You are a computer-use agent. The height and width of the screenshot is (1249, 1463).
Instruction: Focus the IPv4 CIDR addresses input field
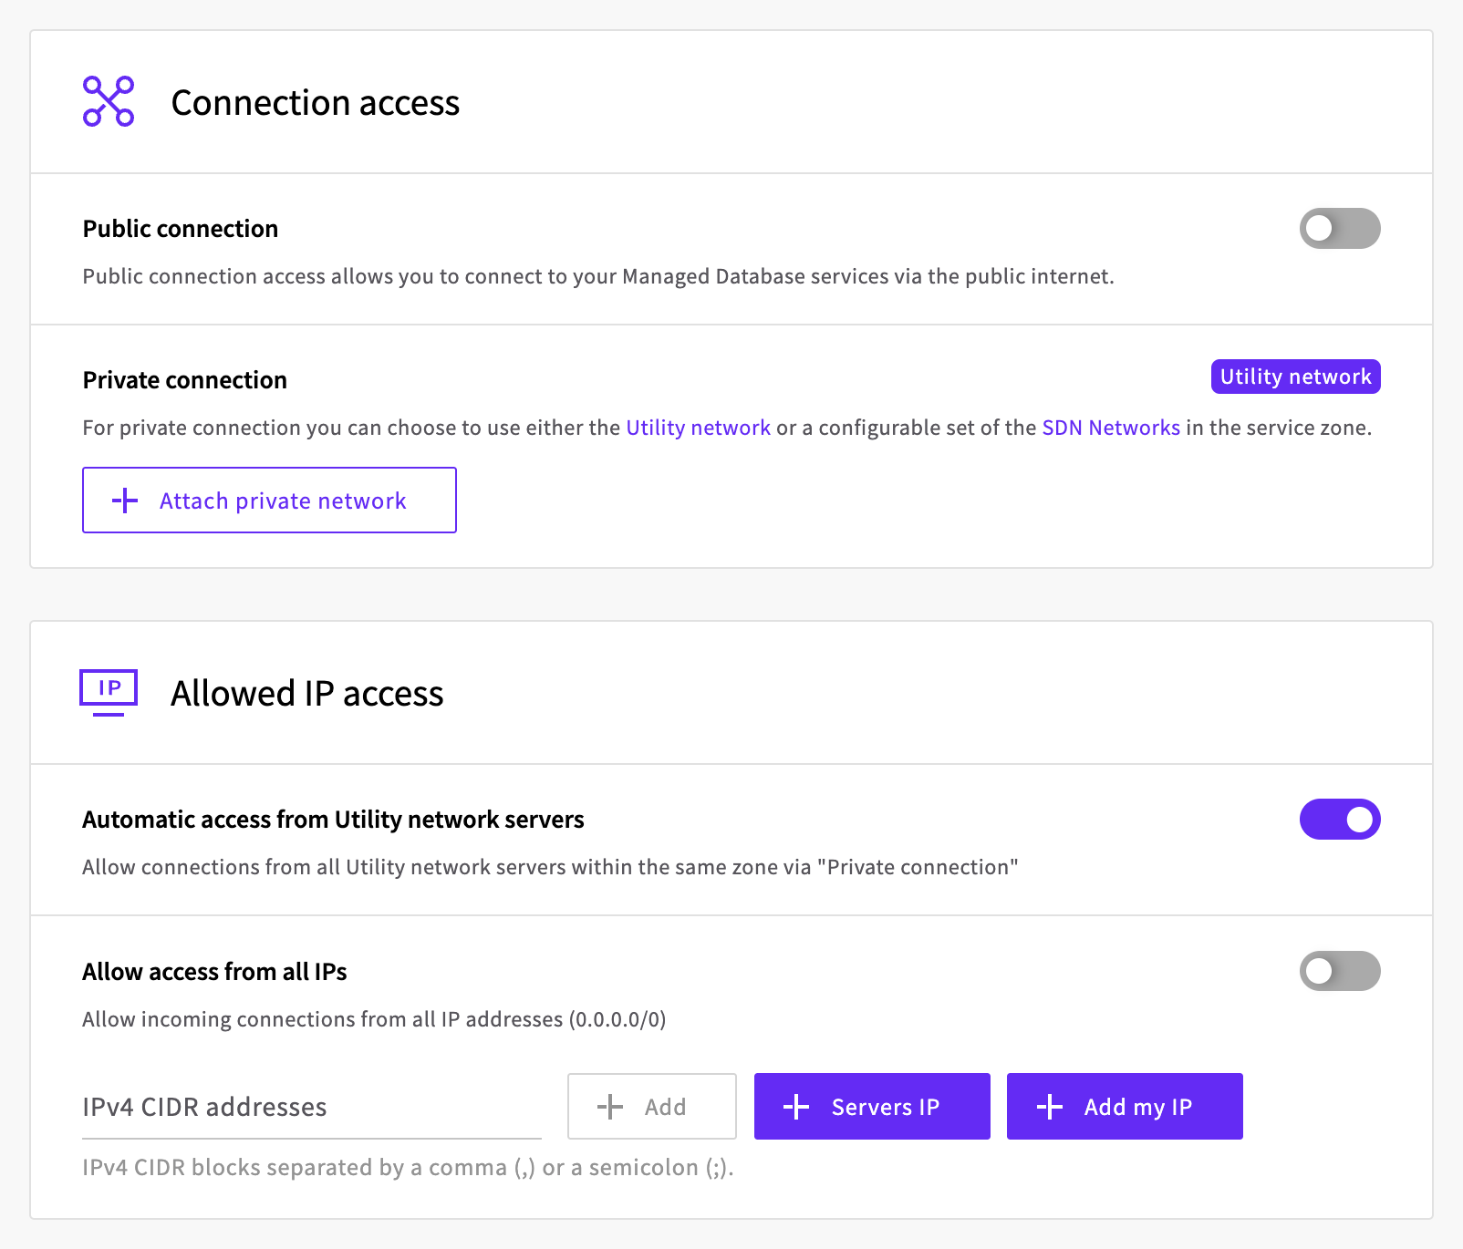tap(312, 1107)
